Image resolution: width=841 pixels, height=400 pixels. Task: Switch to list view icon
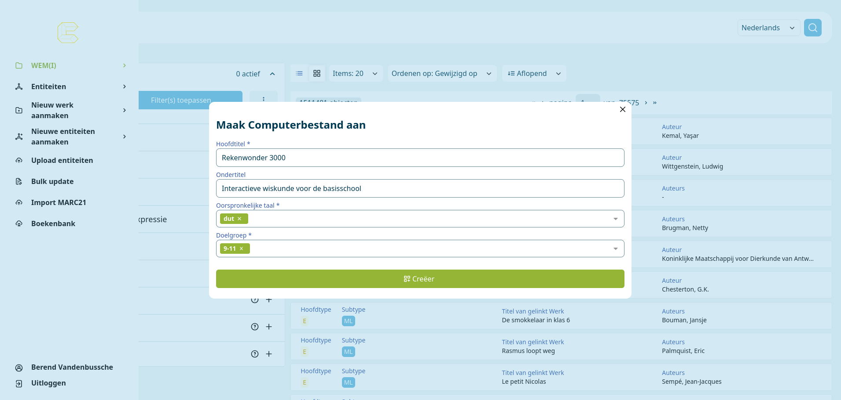click(x=299, y=73)
